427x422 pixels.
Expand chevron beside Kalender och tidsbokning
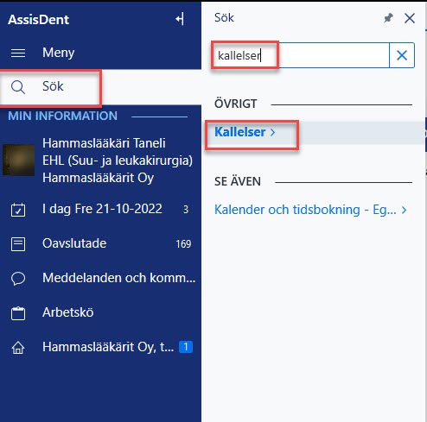point(404,210)
